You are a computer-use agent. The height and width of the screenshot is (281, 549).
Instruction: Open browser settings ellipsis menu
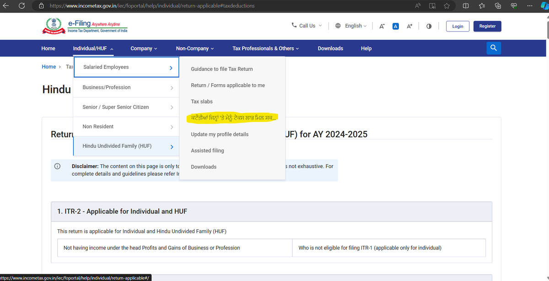pyautogui.click(x=530, y=6)
